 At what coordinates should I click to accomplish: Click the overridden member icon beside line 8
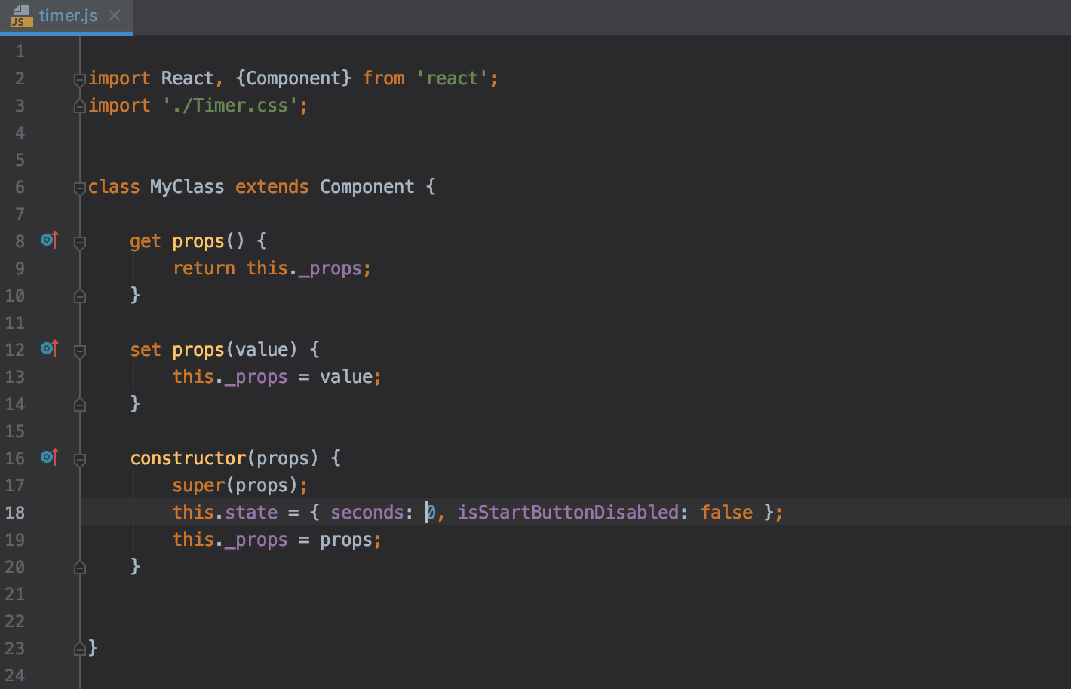48,240
